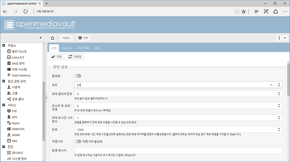Open Rsync service in the sidebar
Viewport: 290px width, 162px height.
pos(13,123)
